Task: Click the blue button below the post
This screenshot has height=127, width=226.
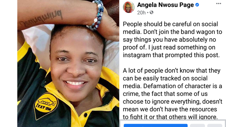Action: pyautogui.click(x=155, y=125)
